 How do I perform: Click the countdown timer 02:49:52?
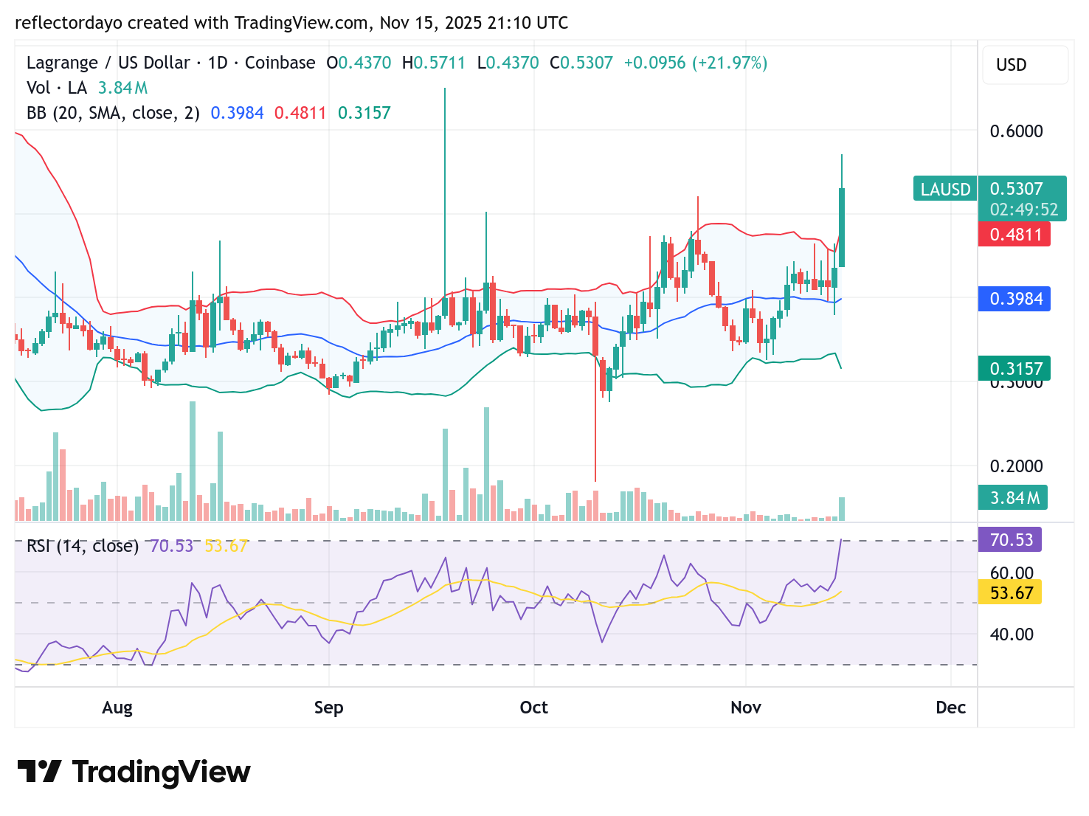(1023, 210)
